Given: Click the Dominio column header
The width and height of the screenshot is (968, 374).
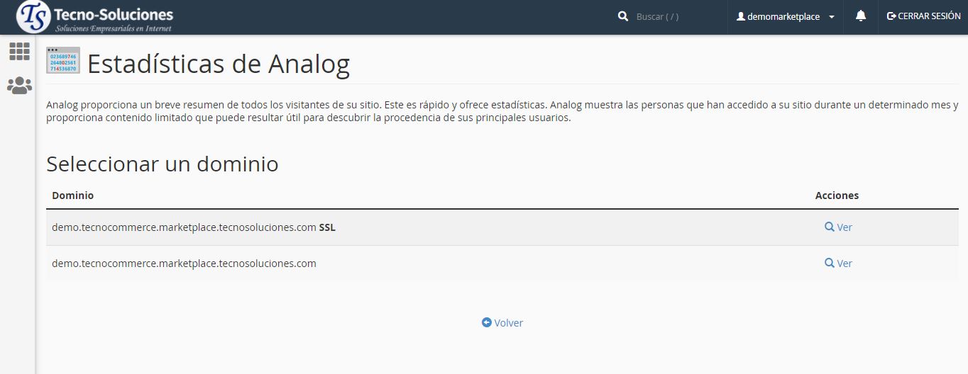Looking at the screenshot, I should [x=72, y=195].
